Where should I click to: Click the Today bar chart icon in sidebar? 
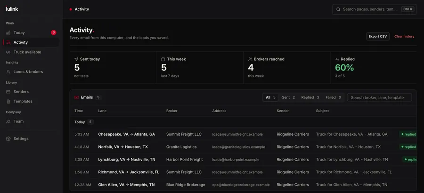(x=8, y=32)
